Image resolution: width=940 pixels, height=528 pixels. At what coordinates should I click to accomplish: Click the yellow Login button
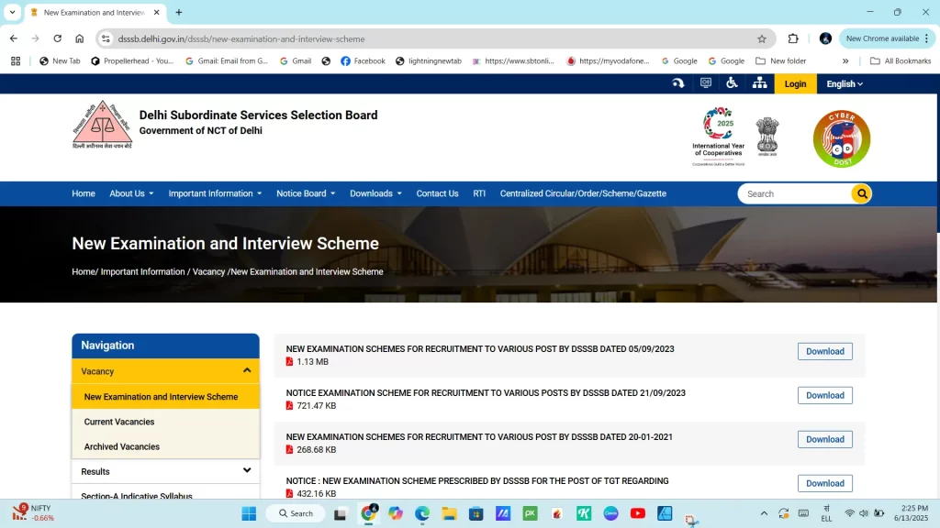tap(795, 83)
